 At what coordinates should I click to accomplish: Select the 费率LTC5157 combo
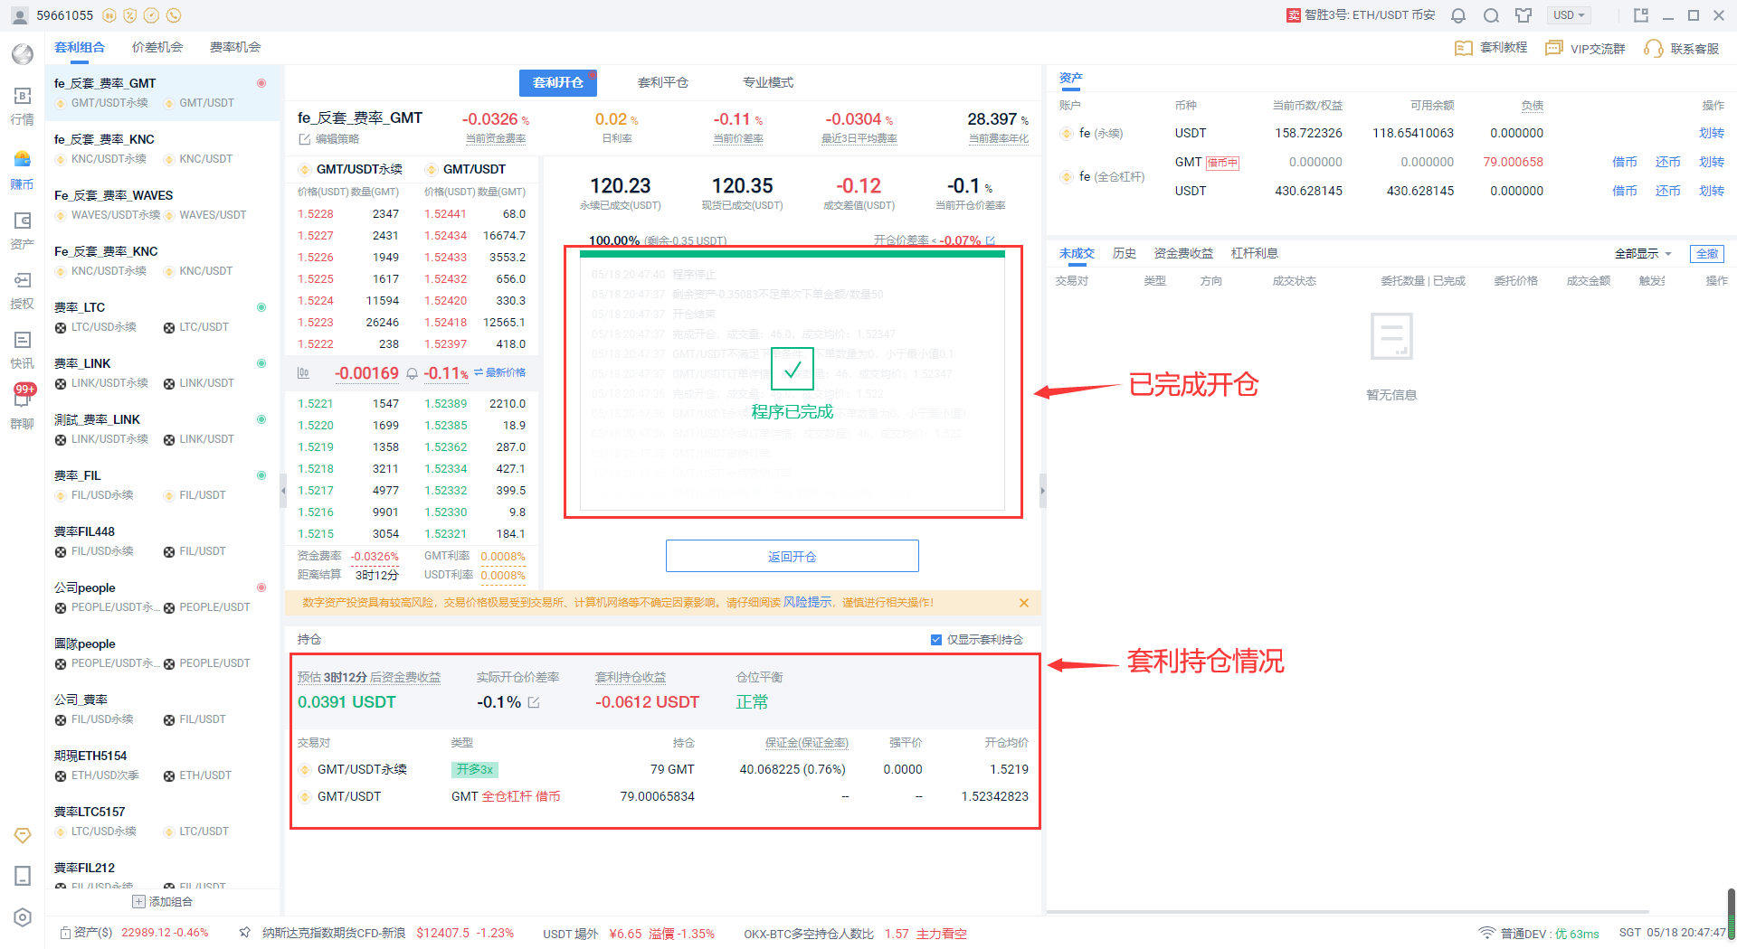(163, 821)
